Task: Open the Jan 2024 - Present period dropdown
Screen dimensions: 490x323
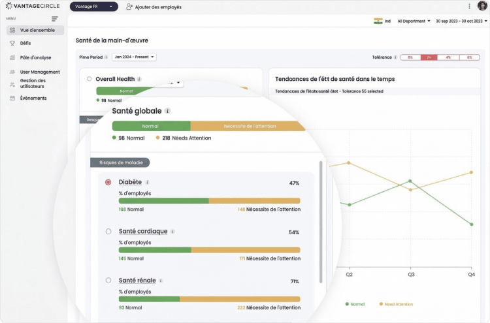Action: click(134, 57)
